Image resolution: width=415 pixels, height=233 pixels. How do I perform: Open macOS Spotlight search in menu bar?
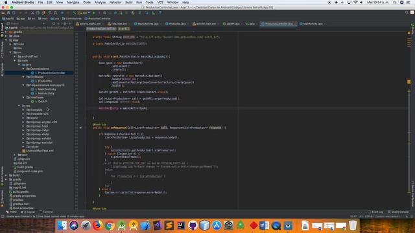click(394, 3)
